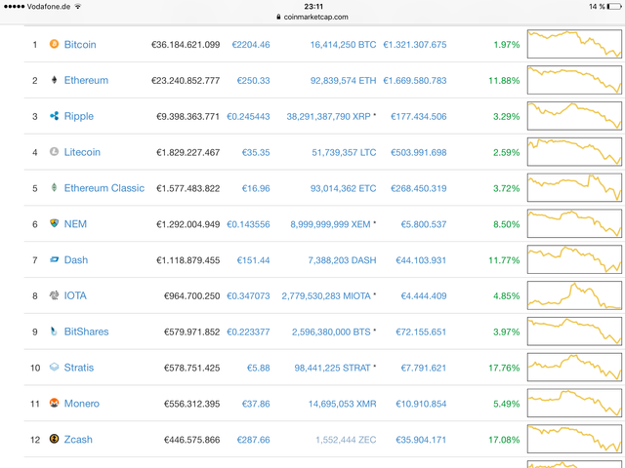Tap the Wi-Fi status icon
This screenshot has width=625, height=468.
coord(78,7)
